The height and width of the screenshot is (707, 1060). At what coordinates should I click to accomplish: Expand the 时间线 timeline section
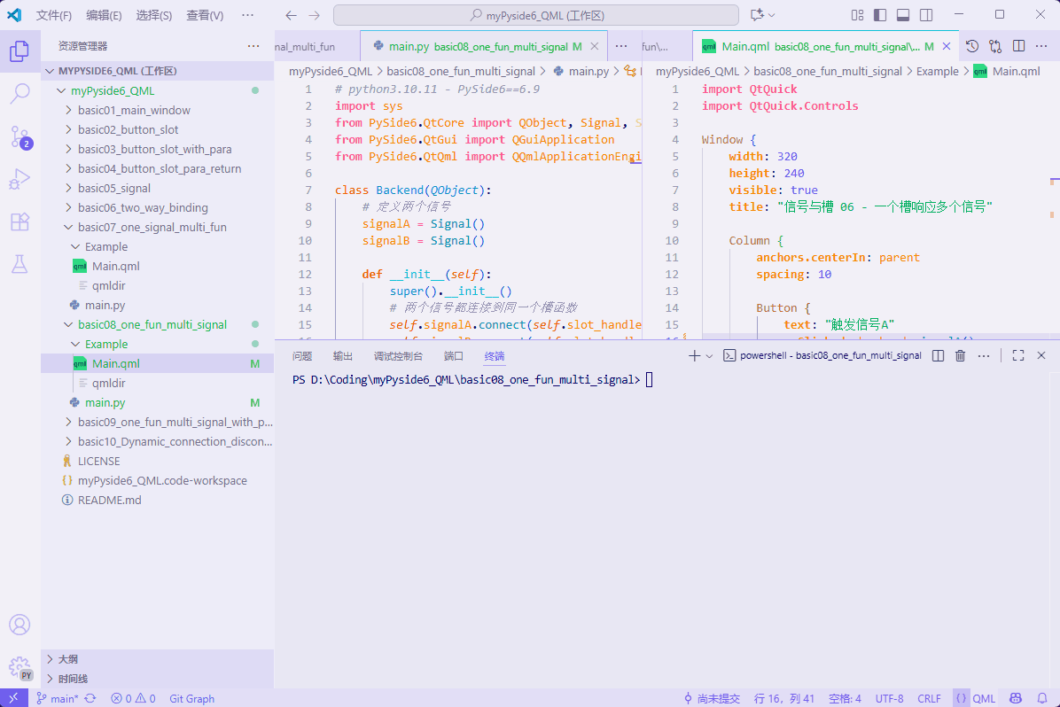pyautogui.click(x=157, y=679)
